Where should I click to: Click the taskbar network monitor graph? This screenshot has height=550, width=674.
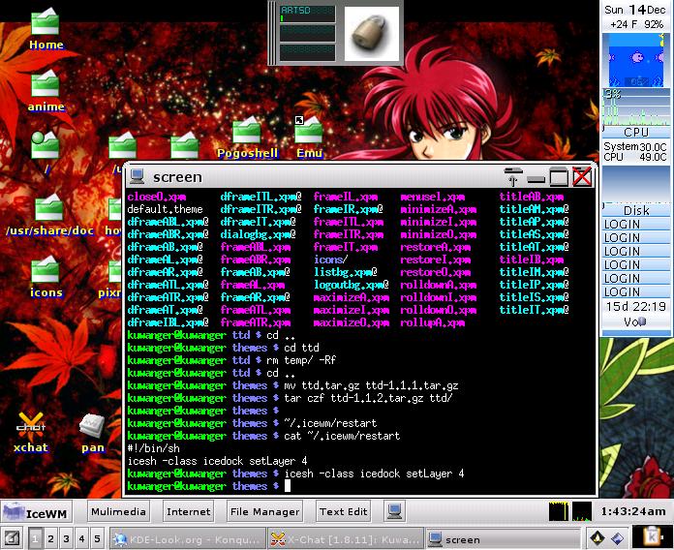pos(582,511)
